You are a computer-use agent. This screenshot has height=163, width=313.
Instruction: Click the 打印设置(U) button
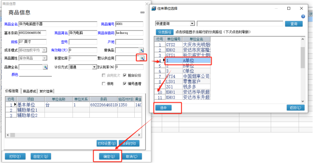107,143
